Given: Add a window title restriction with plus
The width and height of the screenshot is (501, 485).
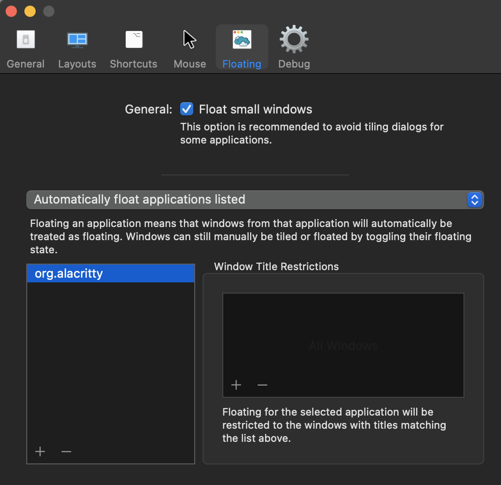Looking at the screenshot, I should (236, 385).
